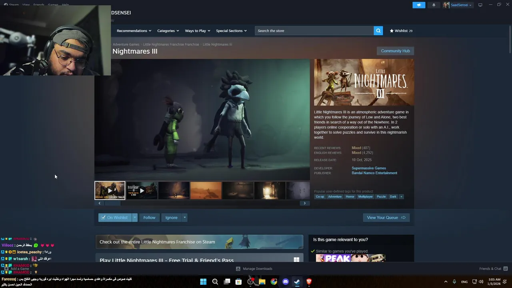Click the Manage Downloads icon
The image size is (512, 288).
click(238, 269)
